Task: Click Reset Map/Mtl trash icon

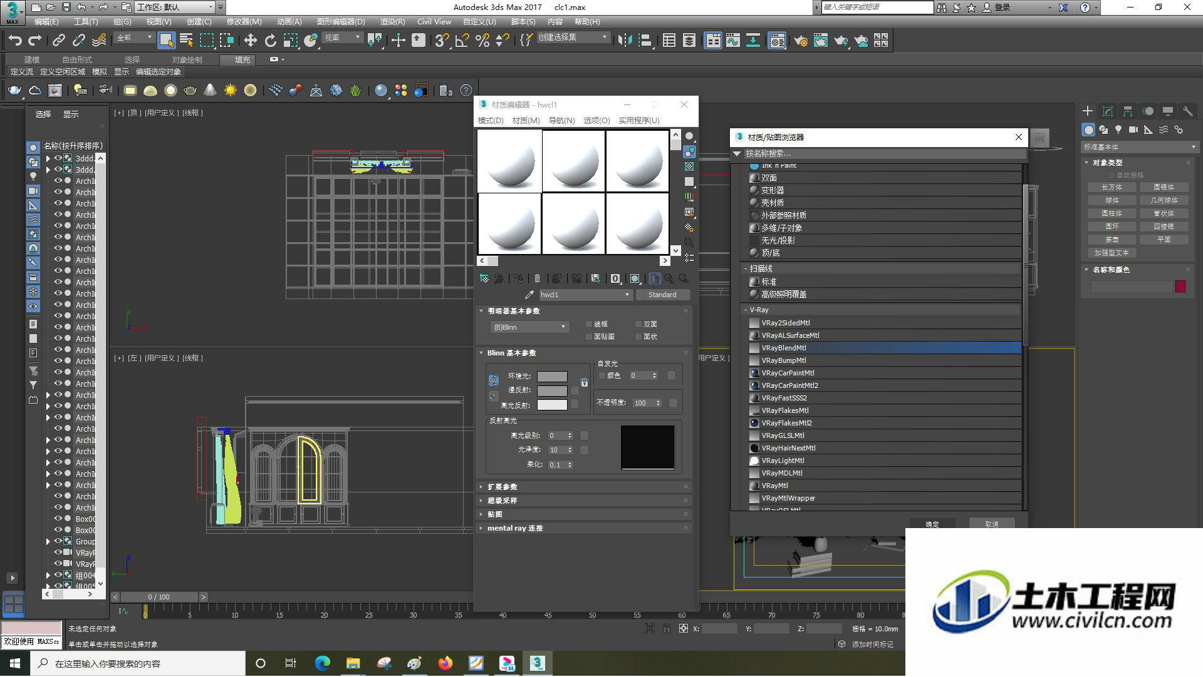Action: (537, 278)
